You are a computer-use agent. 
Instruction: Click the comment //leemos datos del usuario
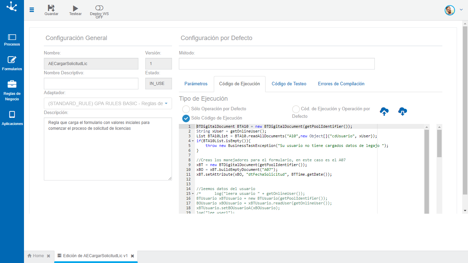pos(226,189)
